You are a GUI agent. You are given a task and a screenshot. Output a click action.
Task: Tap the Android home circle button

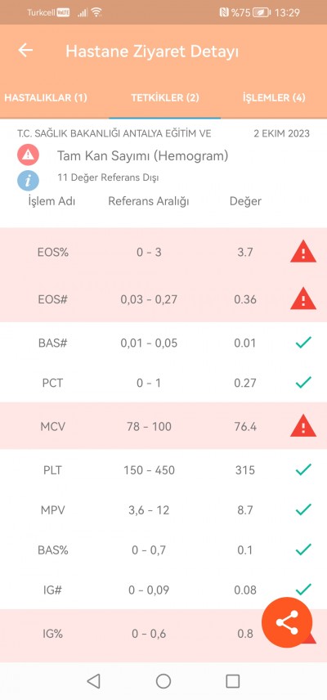(163, 681)
